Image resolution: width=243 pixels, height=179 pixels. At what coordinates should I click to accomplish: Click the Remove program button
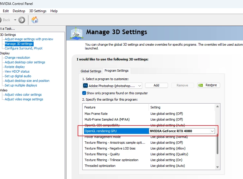182,85
